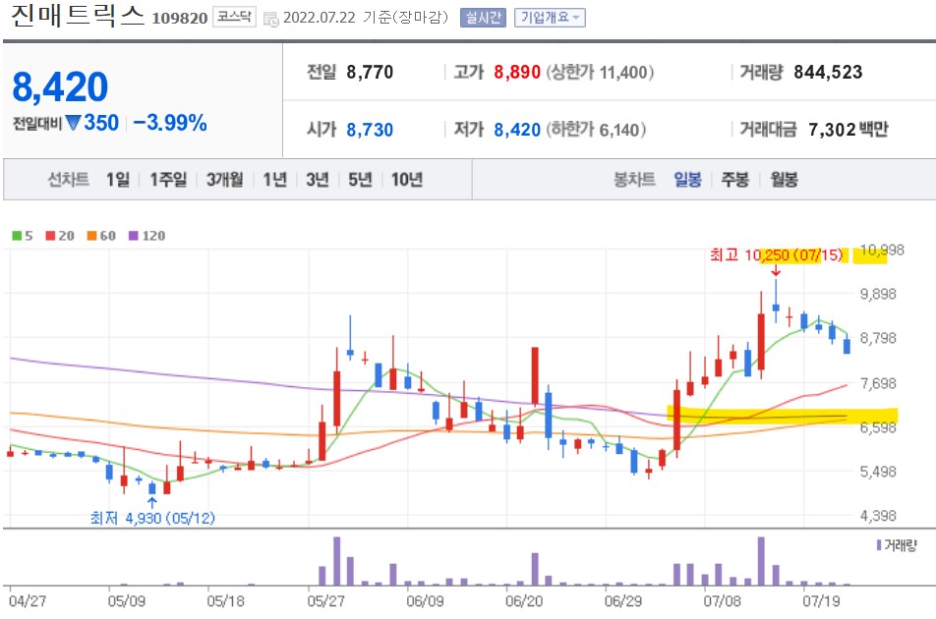The width and height of the screenshot is (936, 619).
Task: Click the 9,898 price axis label
Action: pos(878,294)
